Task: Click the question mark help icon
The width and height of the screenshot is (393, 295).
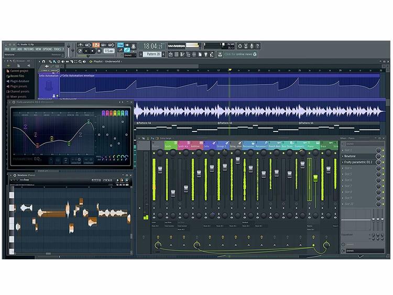Action: [257, 46]
